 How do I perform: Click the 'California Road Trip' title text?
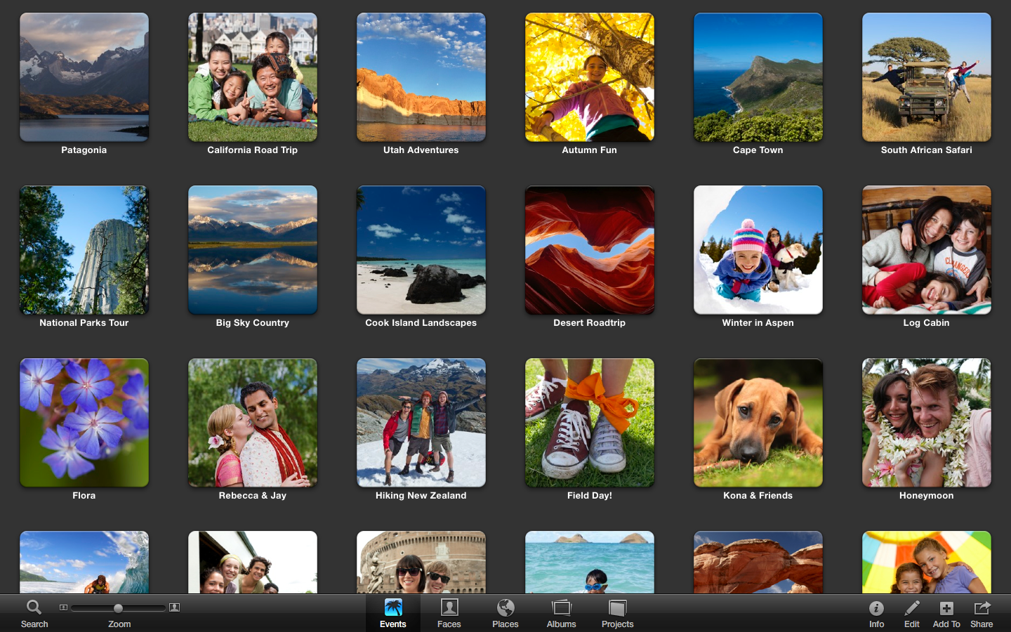click(x=253, y=150)
